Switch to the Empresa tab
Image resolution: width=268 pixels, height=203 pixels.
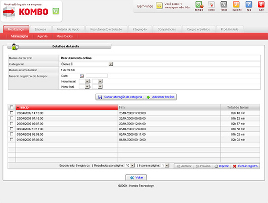click(40, 29)
